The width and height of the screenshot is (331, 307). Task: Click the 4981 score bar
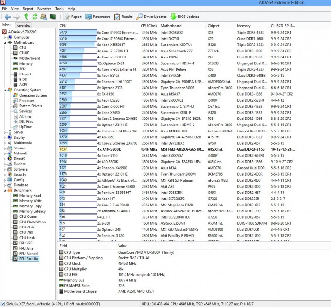click(x=78, y=51)
